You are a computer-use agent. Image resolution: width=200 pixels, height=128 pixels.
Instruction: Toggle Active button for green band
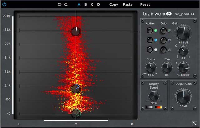point(150,31)
